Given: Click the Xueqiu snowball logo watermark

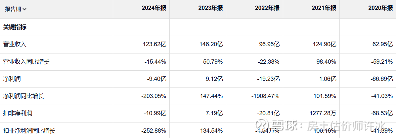Looking at the screenshot, I should [264, 125].
